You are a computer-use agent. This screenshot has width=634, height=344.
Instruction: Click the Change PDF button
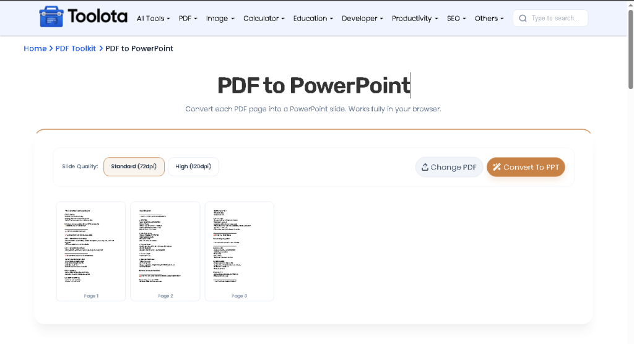pos(449,167)
